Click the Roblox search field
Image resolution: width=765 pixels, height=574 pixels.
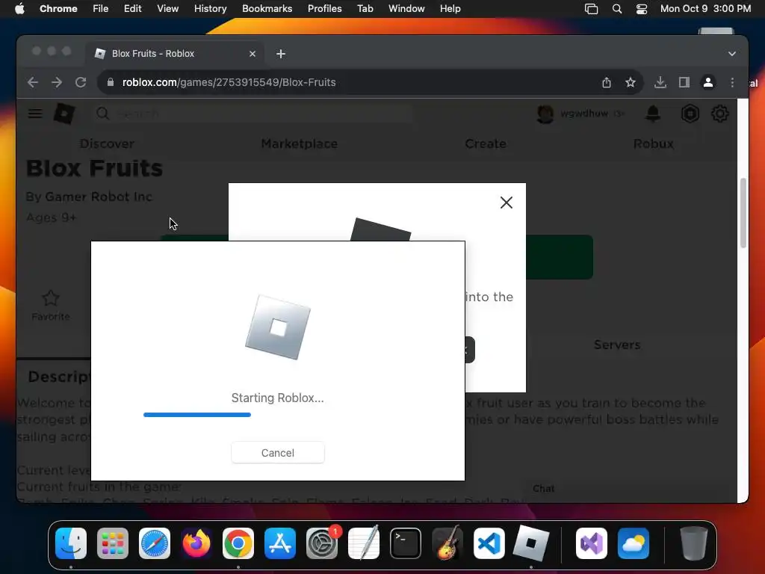click(x=253, y=114)
